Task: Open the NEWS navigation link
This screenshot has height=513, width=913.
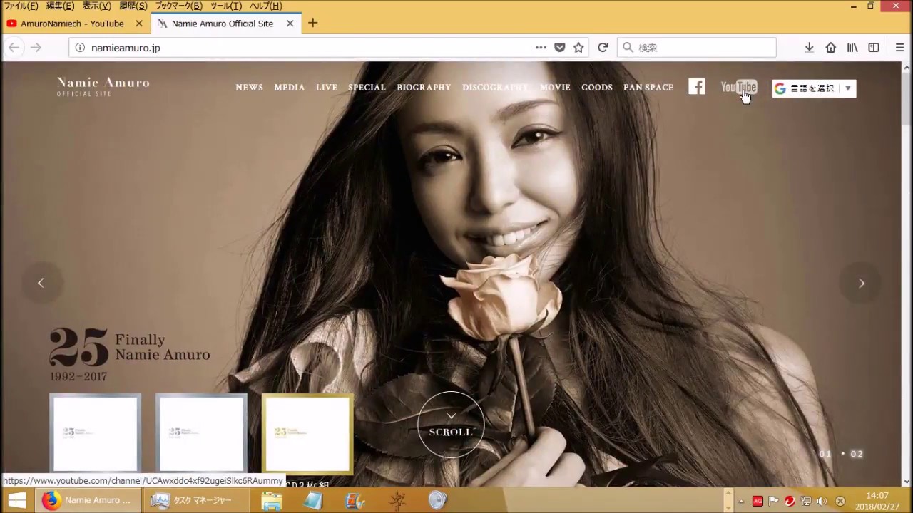Action: pyautogui.click(x=249, y=88)
